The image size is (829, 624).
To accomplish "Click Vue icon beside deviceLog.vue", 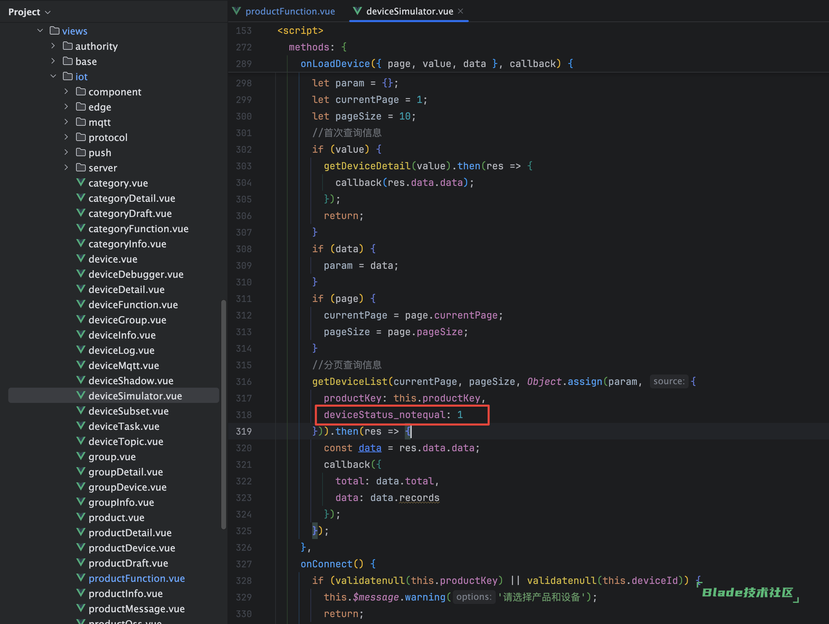I will [x=81, y=350].
